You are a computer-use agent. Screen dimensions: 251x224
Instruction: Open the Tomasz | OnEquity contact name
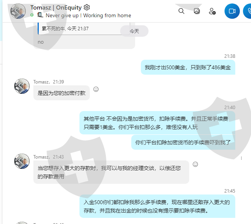coord(56,8)
